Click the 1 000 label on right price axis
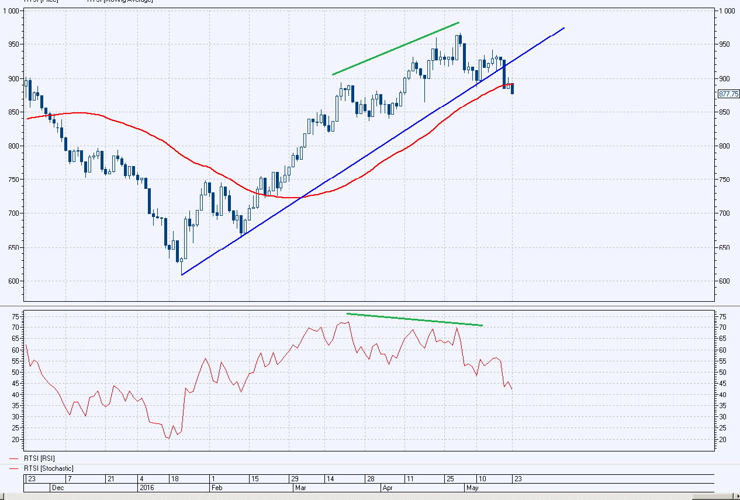The image size is (740, 500). point(728,11)
